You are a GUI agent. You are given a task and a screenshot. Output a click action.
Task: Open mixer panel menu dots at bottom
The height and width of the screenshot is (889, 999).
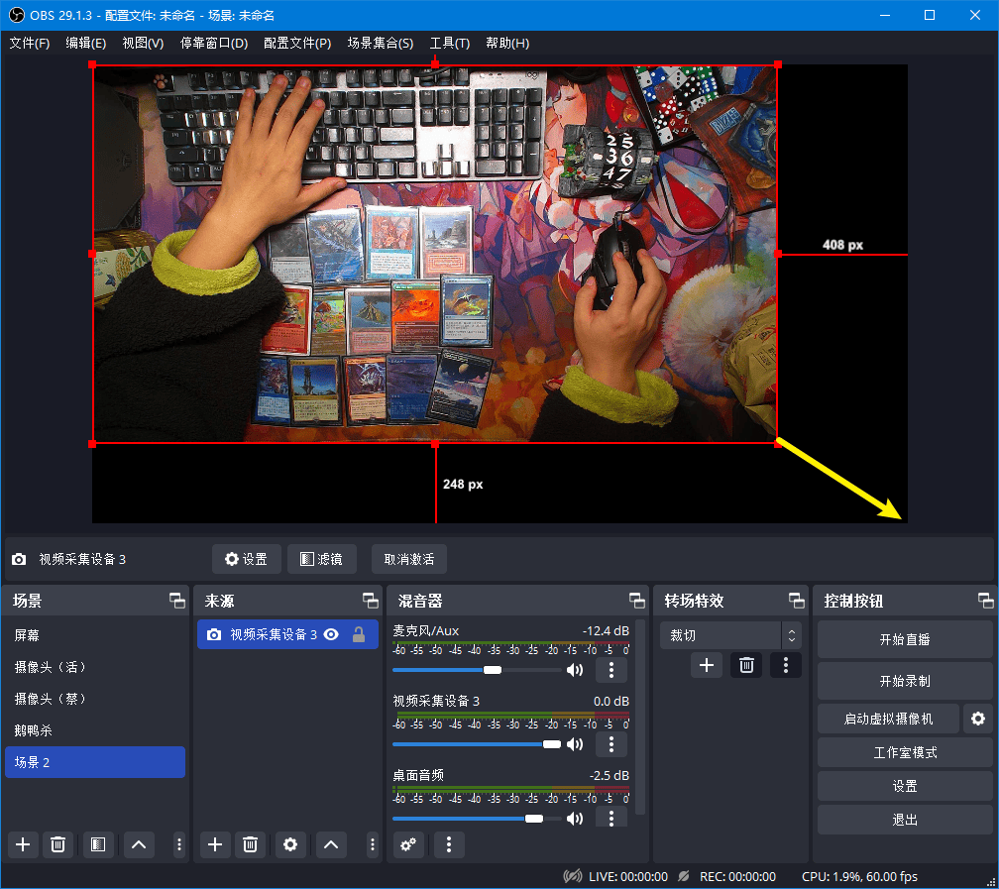449,845
